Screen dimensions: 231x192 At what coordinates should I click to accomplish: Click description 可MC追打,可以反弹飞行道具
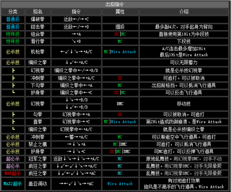pyautogui.click(x=184, y=152)
